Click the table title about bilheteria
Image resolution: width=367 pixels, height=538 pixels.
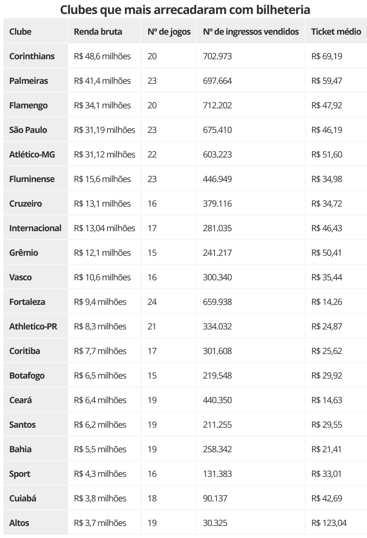coord(185,10)
